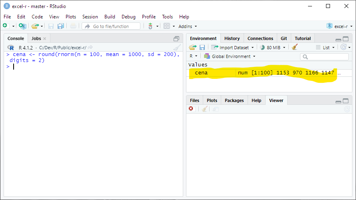Open the Profile menu
The height and width of the screenshot is (200, 356).
point(149,17)
